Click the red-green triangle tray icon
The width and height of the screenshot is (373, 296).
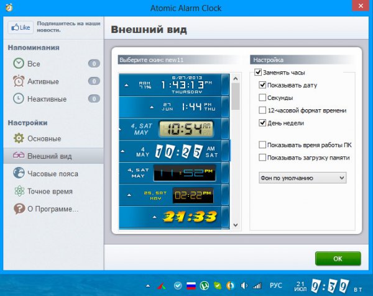click(162, 285)
